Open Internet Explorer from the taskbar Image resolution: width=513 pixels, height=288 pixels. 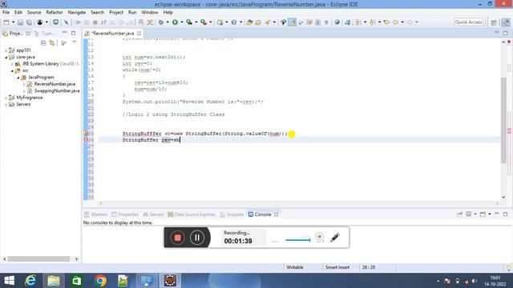click(30, 281)
